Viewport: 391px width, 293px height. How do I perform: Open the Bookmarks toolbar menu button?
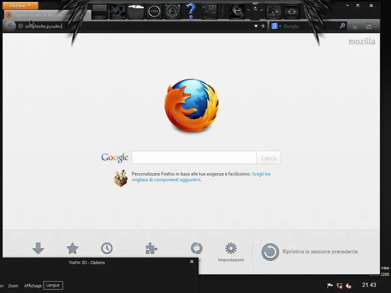tap(371, 26)
